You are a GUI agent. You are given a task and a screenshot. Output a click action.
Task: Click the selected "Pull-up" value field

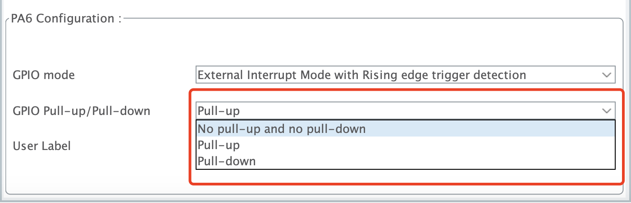[x=219, y=110]
